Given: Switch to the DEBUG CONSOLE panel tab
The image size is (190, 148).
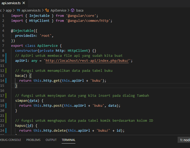Looking at the screenshot, I should click(x=10, y=140).
